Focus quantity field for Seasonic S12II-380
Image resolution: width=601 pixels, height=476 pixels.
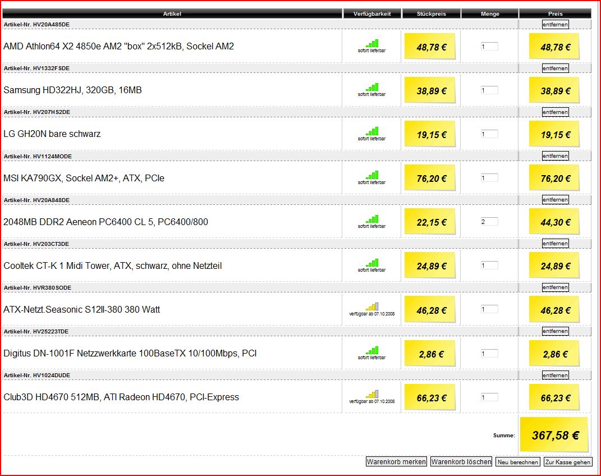pos(489,309)
